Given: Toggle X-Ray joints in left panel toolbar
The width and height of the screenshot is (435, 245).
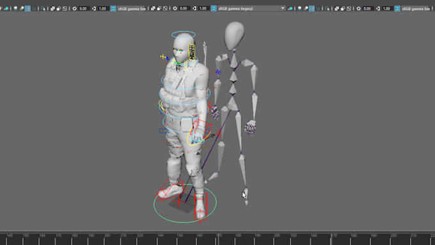Looking at the screenshot, I should (65, 8).
